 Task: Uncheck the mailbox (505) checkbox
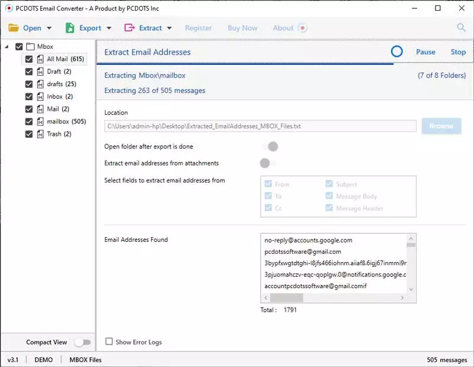click(x=28, y=122)
